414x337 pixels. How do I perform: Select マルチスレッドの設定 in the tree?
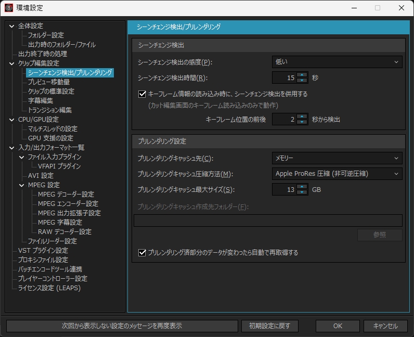coord(53,129)
